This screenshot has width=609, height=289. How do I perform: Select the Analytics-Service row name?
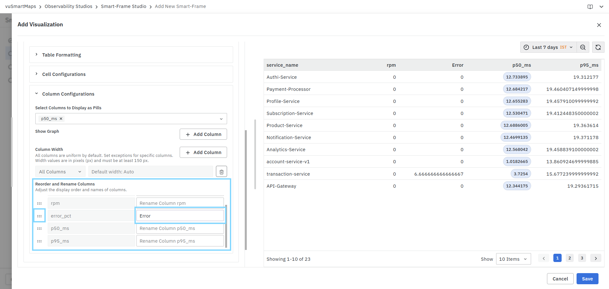(x=286, y=150)
